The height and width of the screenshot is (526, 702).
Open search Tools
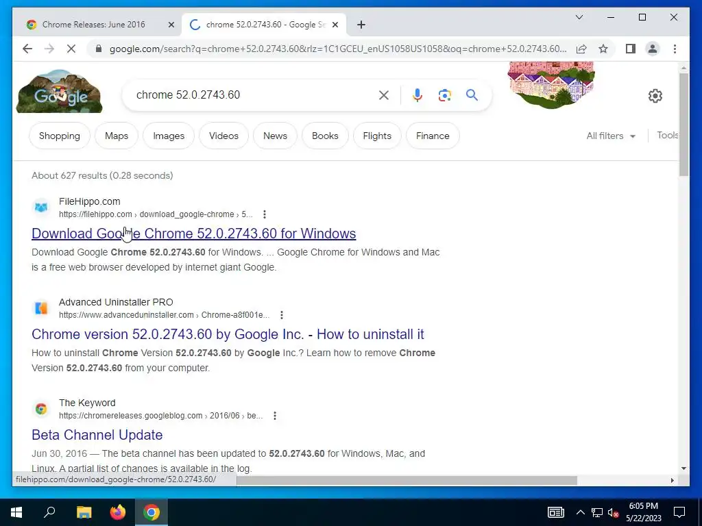[x=668, y=135]
